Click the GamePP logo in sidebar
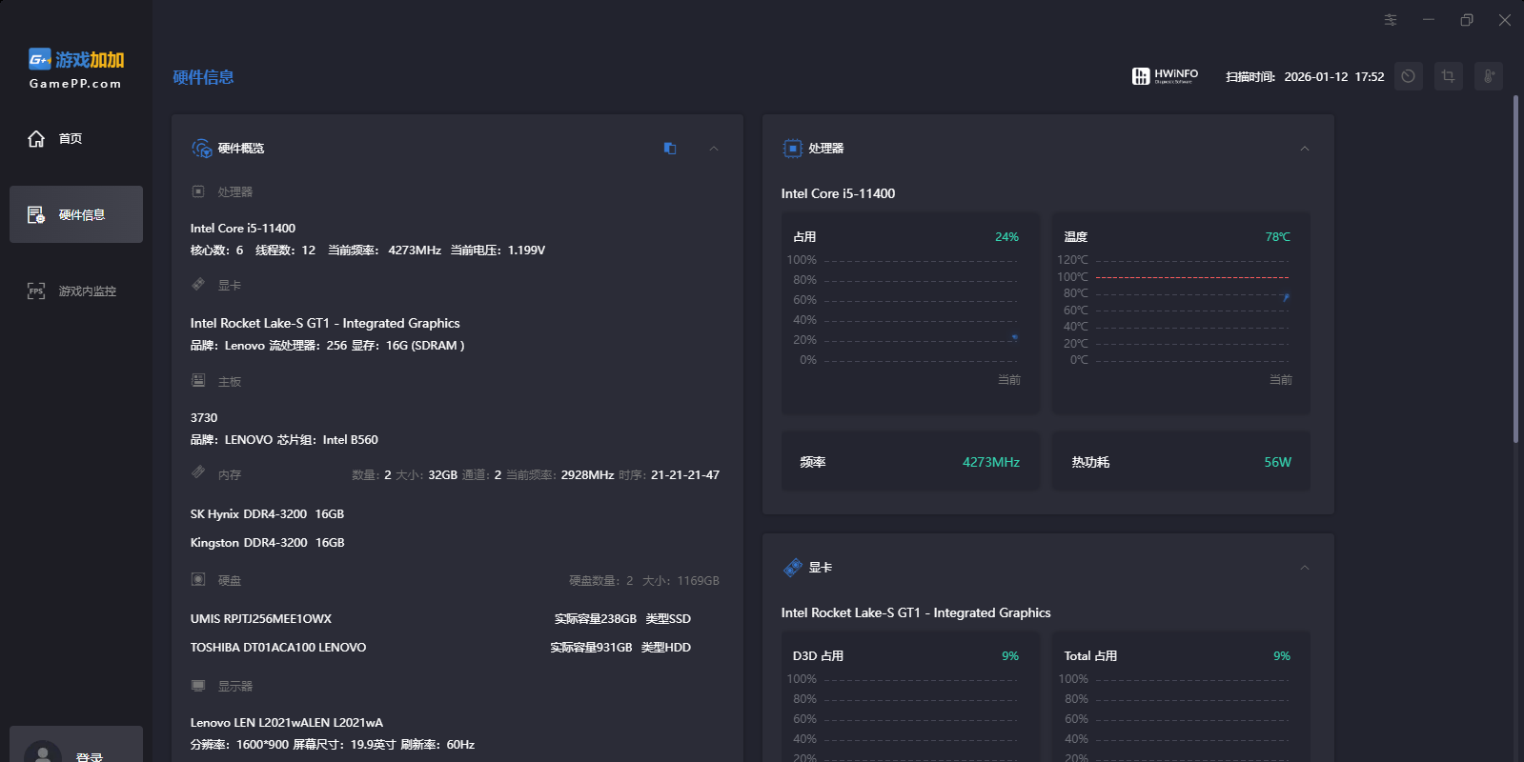 [x=76, y=69]
